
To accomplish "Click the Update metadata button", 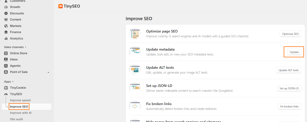I will click(x=294, y=52).
